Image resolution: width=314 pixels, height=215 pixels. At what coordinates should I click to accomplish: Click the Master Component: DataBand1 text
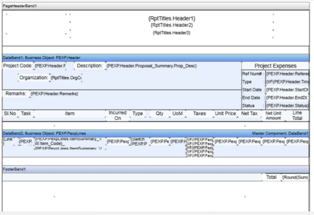click(280, 133)
